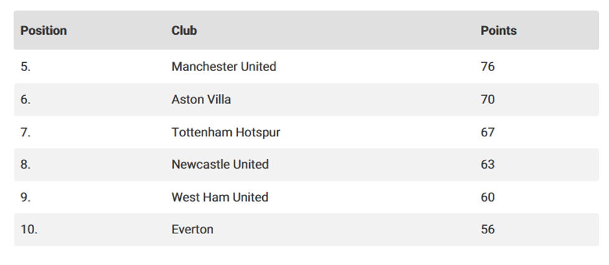Click Manchester United's 76 points value
Screen dimensions: 609x265
coord(488,67)
